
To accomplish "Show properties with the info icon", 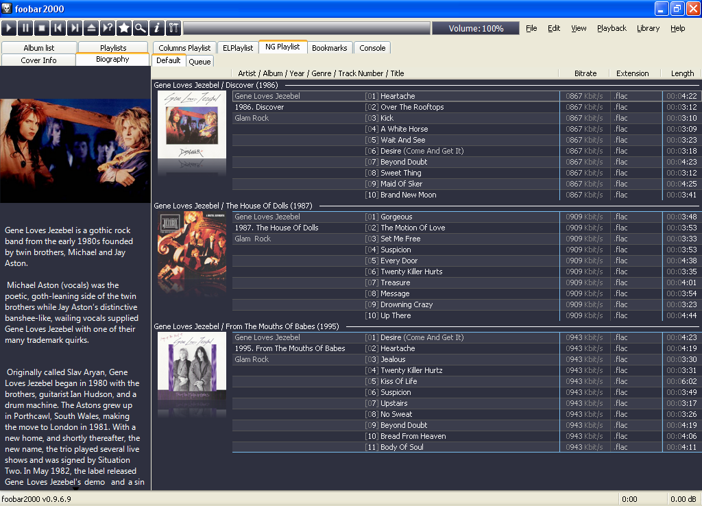I will click(157, 28).
